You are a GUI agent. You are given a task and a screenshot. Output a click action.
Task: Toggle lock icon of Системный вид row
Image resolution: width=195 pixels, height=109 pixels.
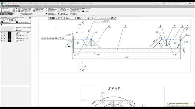tap(4, 33)
